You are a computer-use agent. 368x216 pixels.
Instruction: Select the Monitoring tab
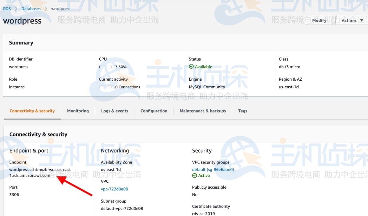coord(78,111)
